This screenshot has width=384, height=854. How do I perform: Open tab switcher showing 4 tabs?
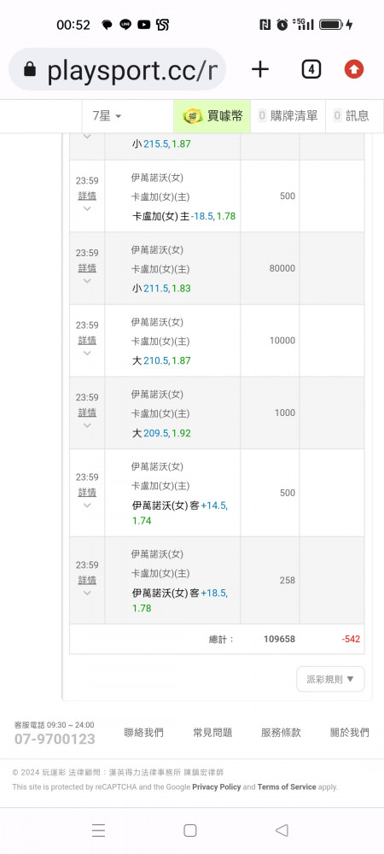311,69
